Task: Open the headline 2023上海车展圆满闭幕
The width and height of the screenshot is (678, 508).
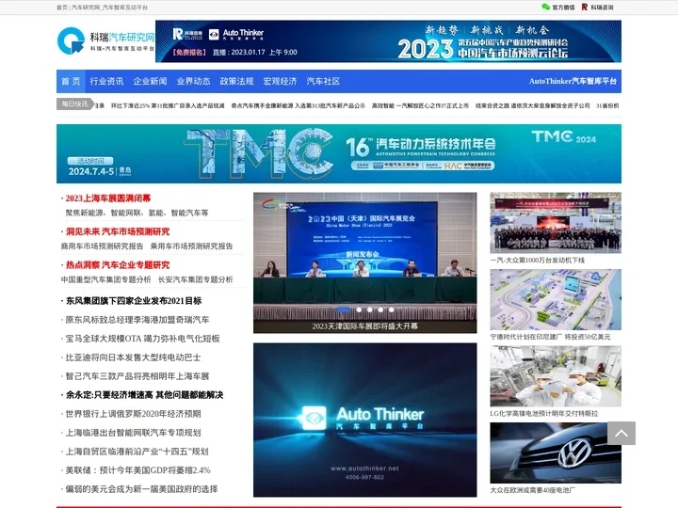Action: click(107, 198)
